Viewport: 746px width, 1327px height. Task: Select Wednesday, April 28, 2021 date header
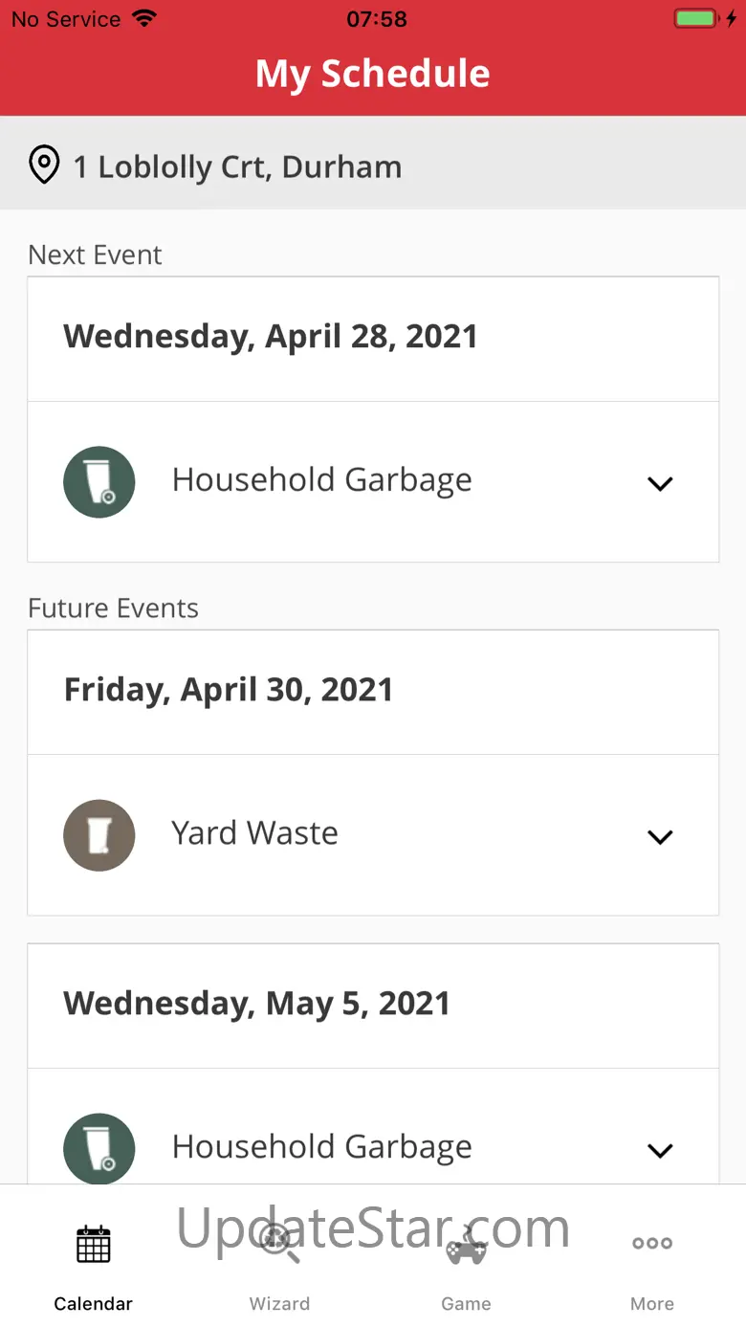271,337
